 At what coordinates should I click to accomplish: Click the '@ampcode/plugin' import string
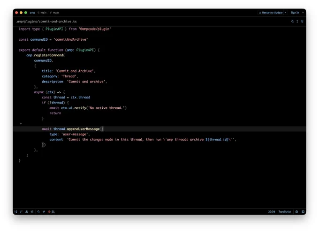point(95,29)
